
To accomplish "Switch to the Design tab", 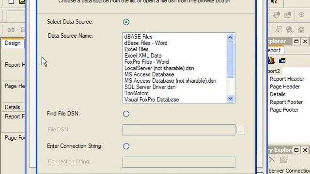I will [x=13, y=43].
